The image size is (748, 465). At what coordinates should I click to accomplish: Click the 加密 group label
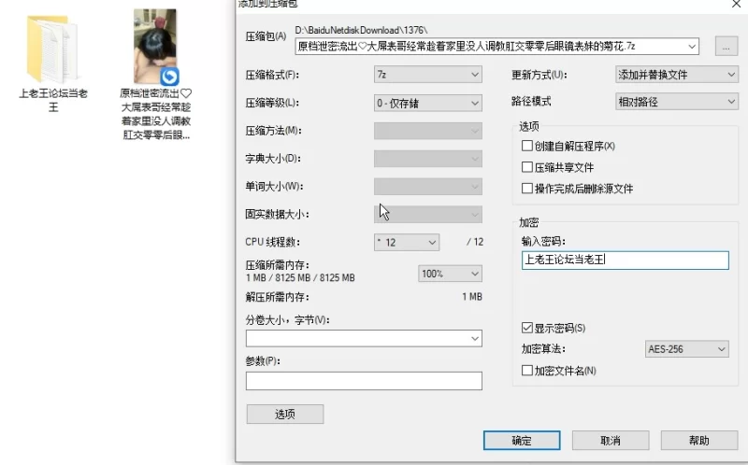(x=529, y=222)
